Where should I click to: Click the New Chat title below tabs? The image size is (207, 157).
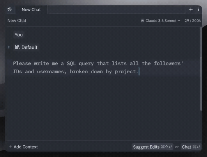click(x=17, y=21)
